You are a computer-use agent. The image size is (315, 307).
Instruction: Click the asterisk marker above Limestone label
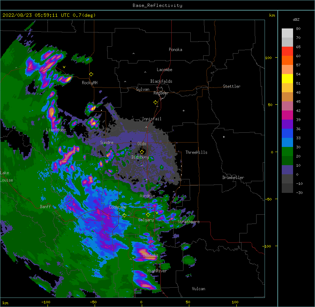coord(56,126)
